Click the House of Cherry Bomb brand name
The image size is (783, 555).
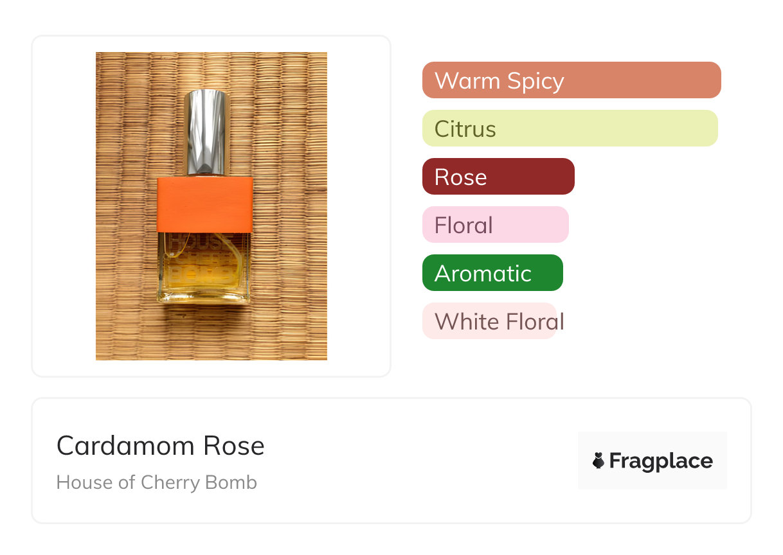pos(156,482)
